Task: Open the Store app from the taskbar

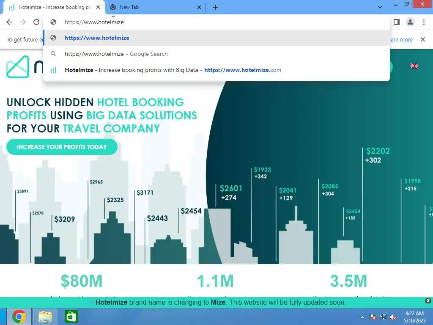Action: click(x=71, y=317)
